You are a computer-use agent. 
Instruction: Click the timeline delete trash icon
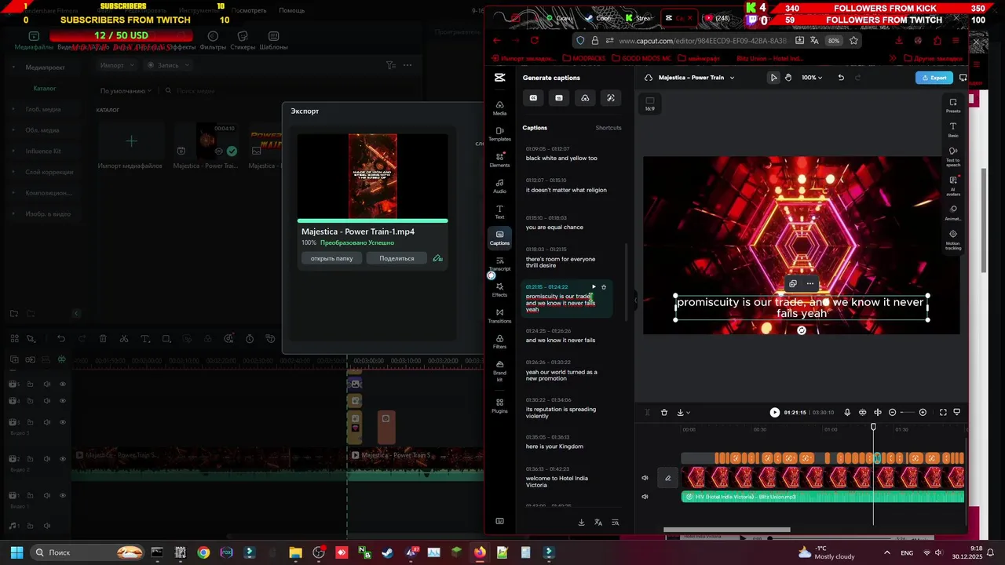click(x=664, y=413)
